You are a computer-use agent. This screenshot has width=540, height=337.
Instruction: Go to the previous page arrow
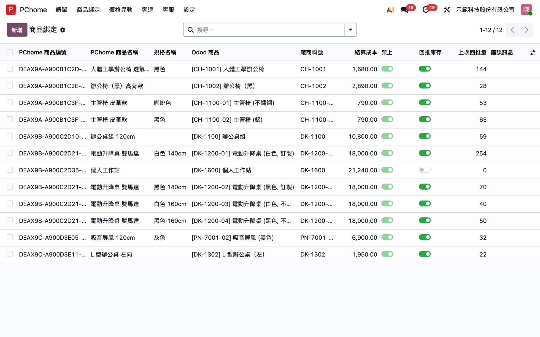pyautogui.click(x=512, y=30)
